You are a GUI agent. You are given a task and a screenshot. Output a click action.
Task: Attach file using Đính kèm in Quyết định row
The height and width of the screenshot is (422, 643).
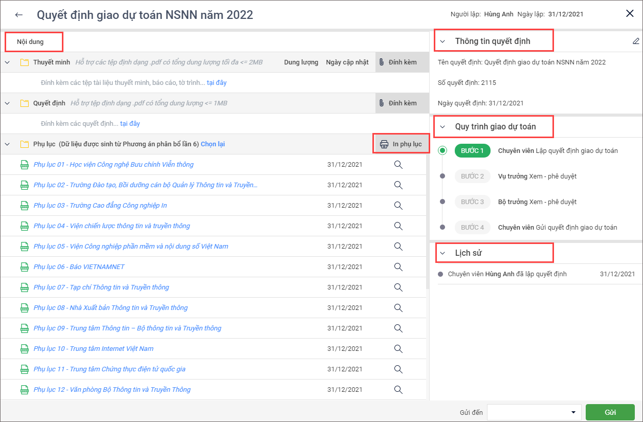click(x=397, y=103)
